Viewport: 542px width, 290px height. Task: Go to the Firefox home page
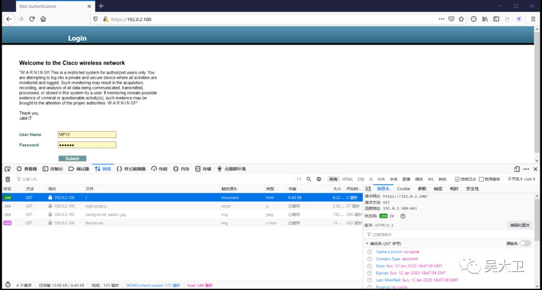pos(43,20)
